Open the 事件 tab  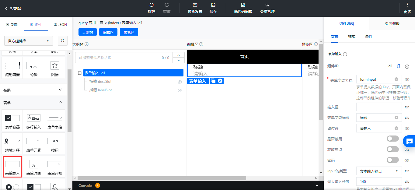pyautogui.click(x=369, y=37)
